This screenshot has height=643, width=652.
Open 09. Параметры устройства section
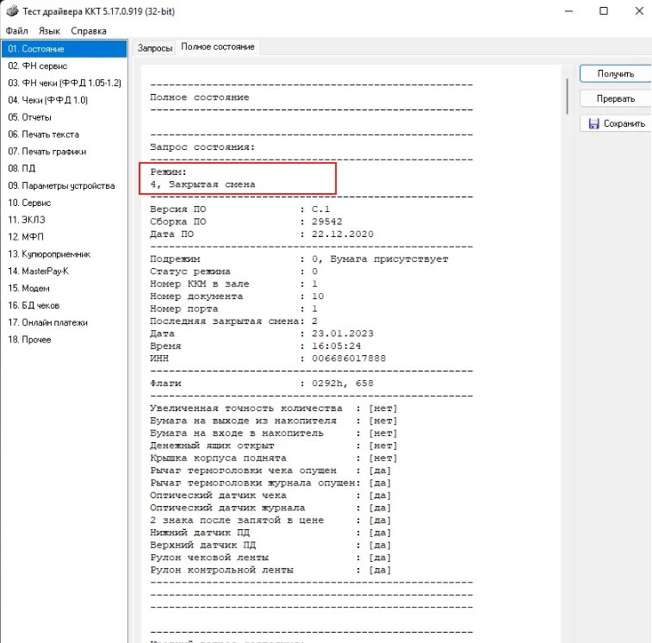tap(65, 185)
